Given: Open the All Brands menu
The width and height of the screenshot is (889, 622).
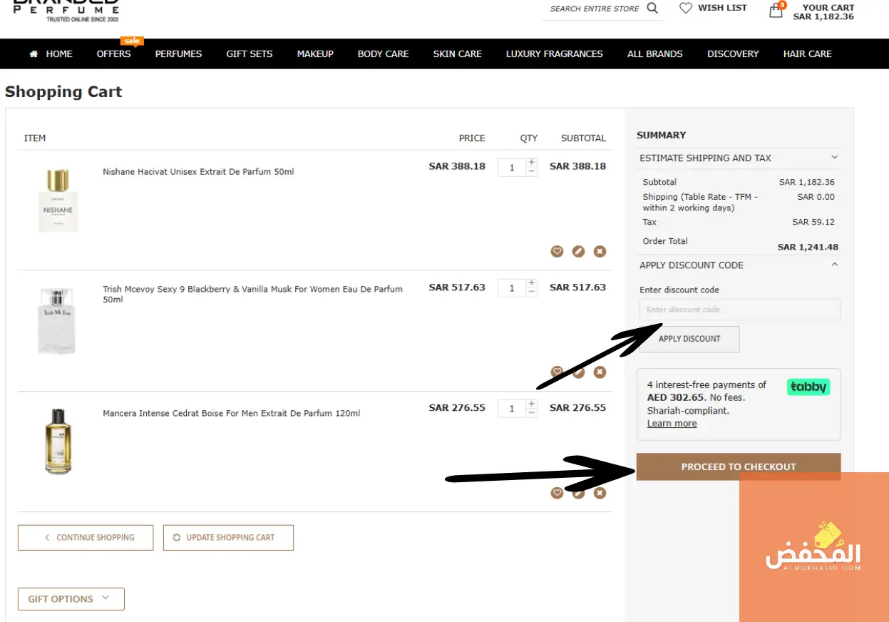Looking at the screenshot, I should coord(655,53).
